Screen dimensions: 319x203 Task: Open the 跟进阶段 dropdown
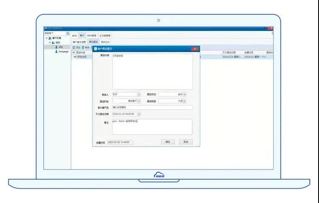[x=139, y=101]
